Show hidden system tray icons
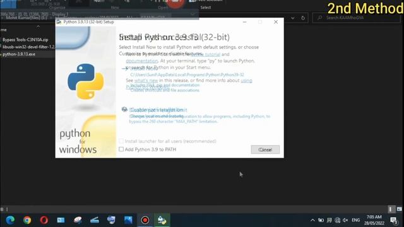Image resolution: width=404 pixels, height=227 pixels. pyautogui.click(x=312, y=220)
